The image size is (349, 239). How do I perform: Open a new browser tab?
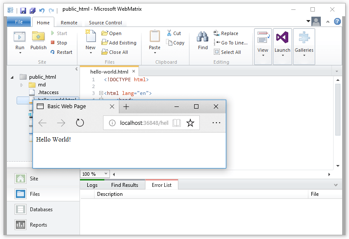126,106
